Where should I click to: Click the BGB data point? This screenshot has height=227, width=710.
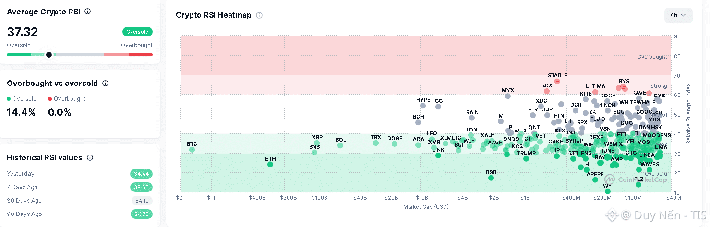click(x=491, y=178)
